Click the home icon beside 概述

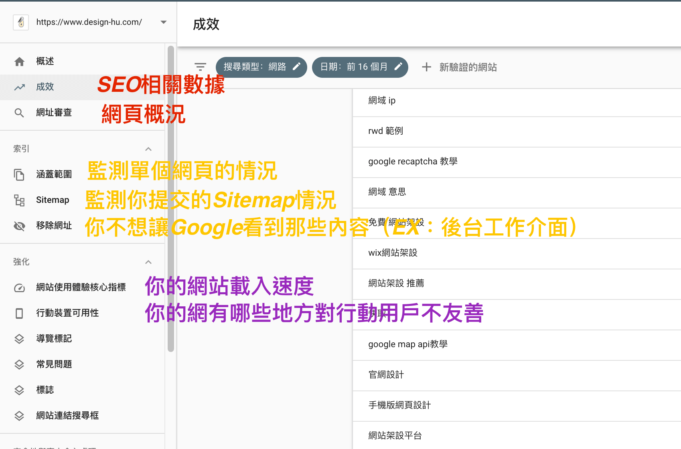(x=19, y=61)
